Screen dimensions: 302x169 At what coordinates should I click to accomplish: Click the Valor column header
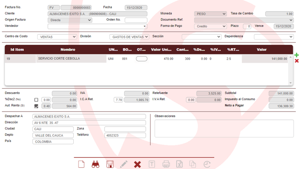click(262, 50)
